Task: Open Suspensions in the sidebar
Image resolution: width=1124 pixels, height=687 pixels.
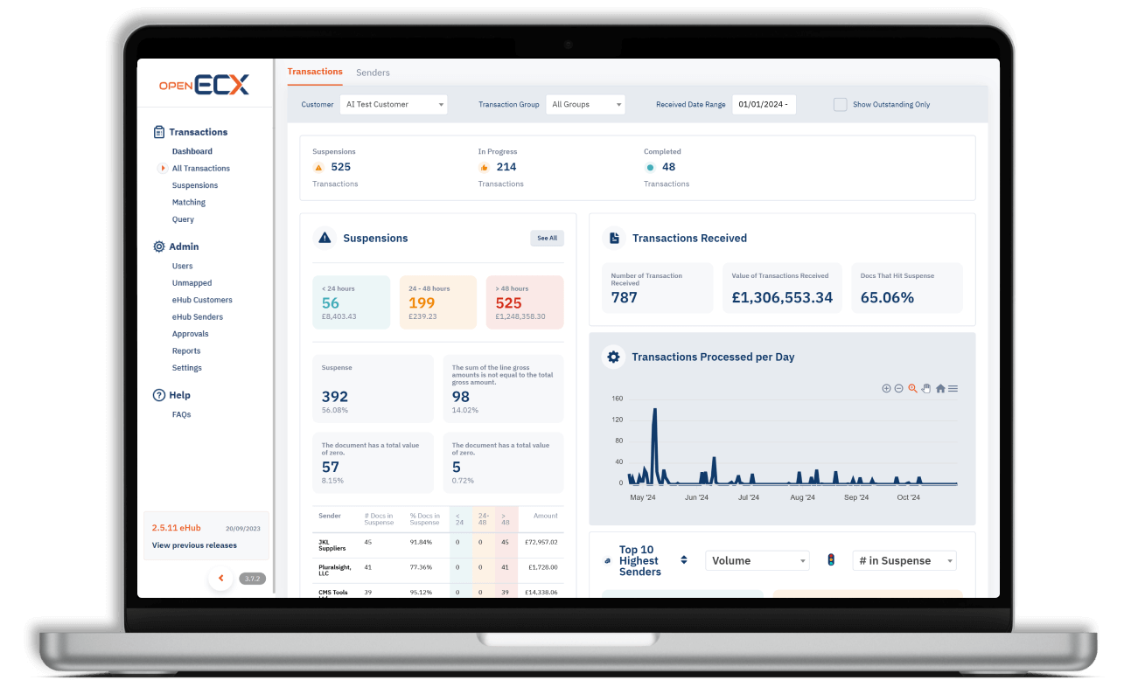Action: click(195, 185)
